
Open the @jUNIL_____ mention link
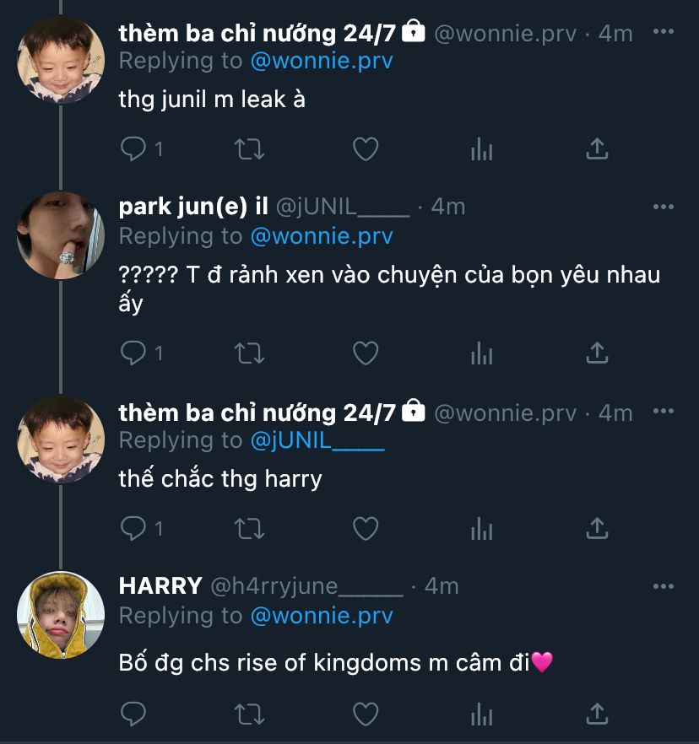pos(317,439)
